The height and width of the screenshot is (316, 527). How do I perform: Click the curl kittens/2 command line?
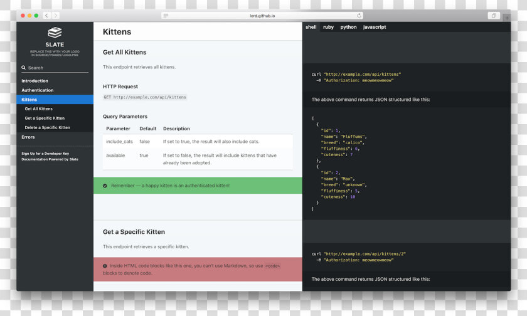tap(359, 254)
